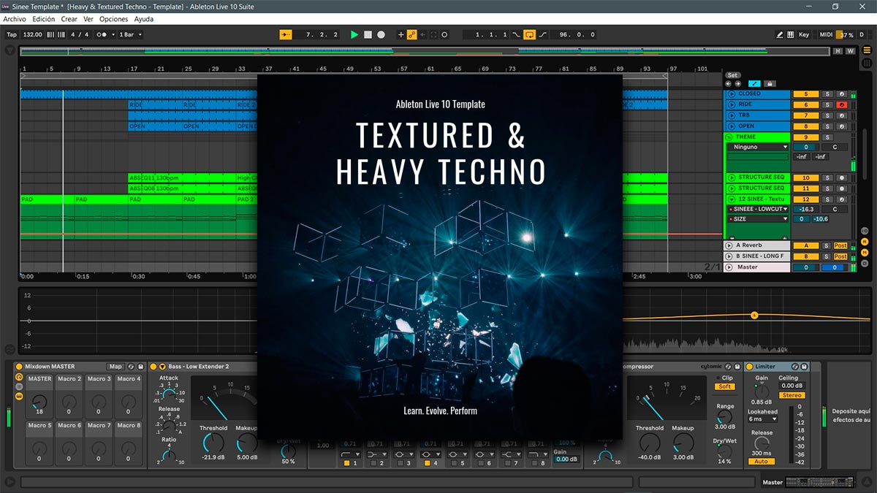Open the Ver menu
The width and height of the screenshot is (877, 493).
(88, 19)
